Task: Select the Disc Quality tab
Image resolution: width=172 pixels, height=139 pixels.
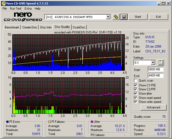Action: coord(62,27)
